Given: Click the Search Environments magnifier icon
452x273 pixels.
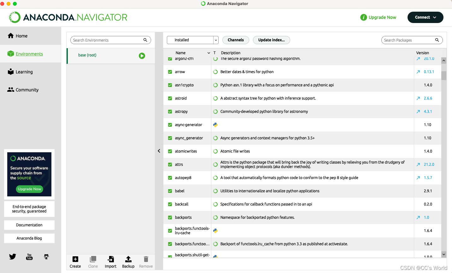Looking at the screenshot, I should tap(145, 40).
